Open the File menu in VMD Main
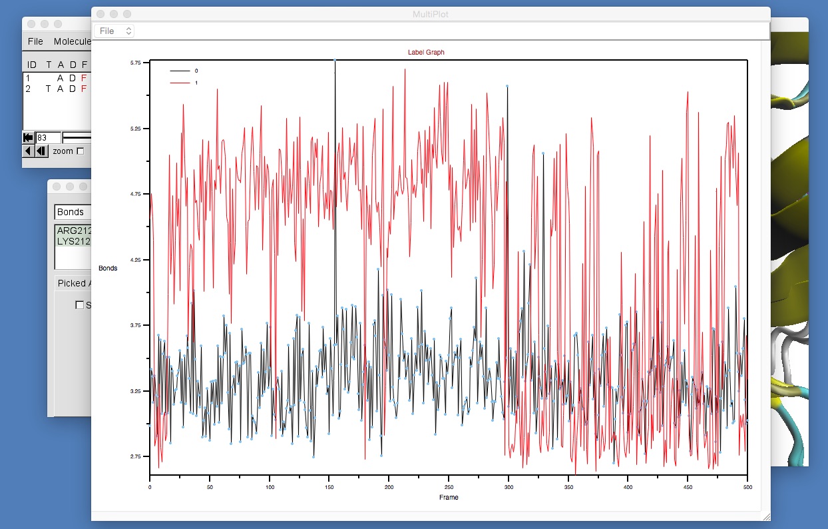The height and width of the screenshot is (529, 828). coord(35,41)
